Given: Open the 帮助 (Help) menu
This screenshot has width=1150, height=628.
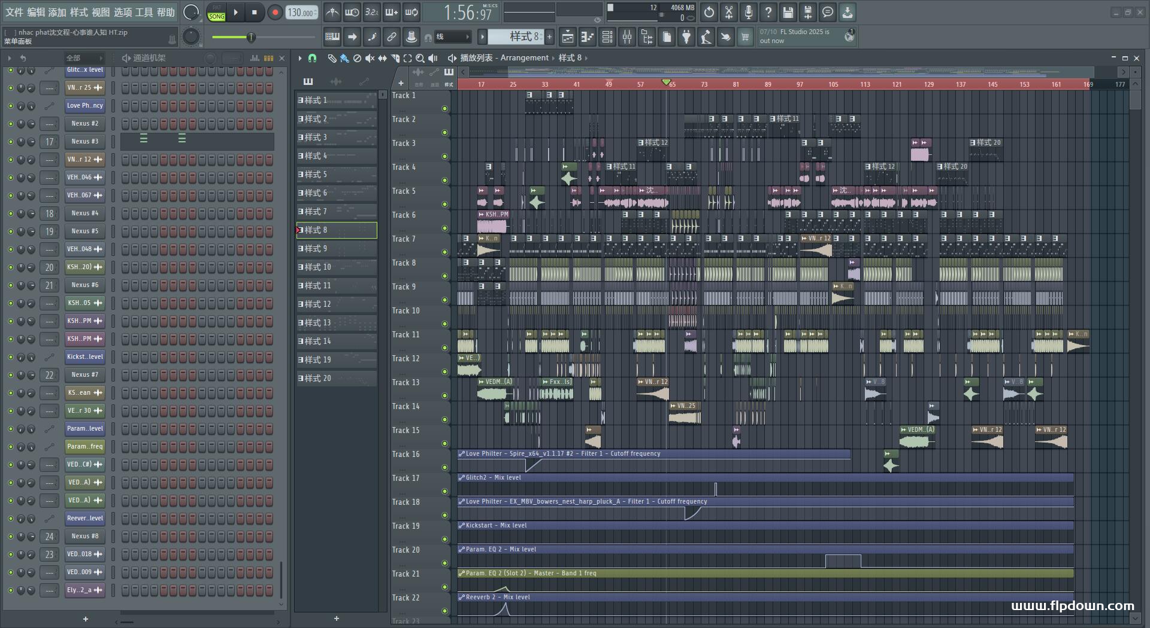Looking at the screenshot, I should tap(166, 12).
